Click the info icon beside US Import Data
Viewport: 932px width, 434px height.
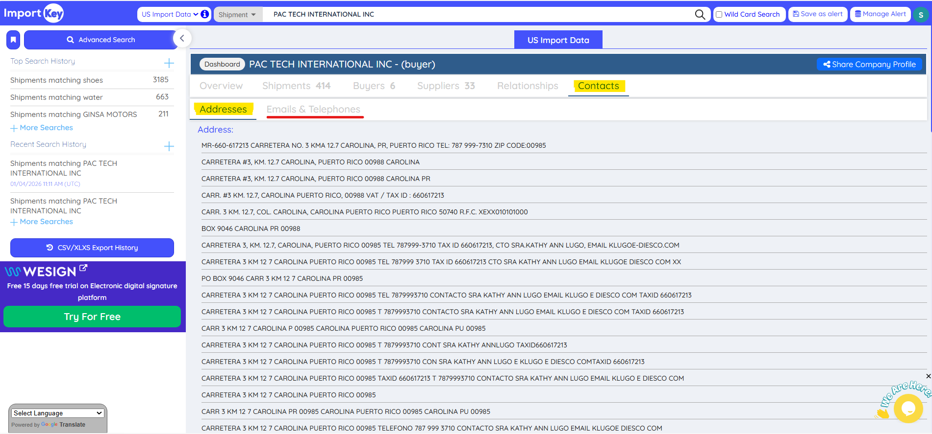205,14
